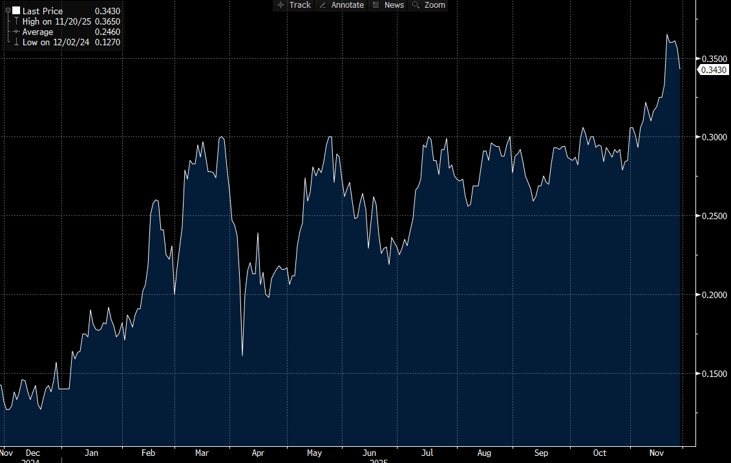This screenshot has width=731, height=463.
Task: Click the Low marker icon in legend
Action: coord(16,42)
